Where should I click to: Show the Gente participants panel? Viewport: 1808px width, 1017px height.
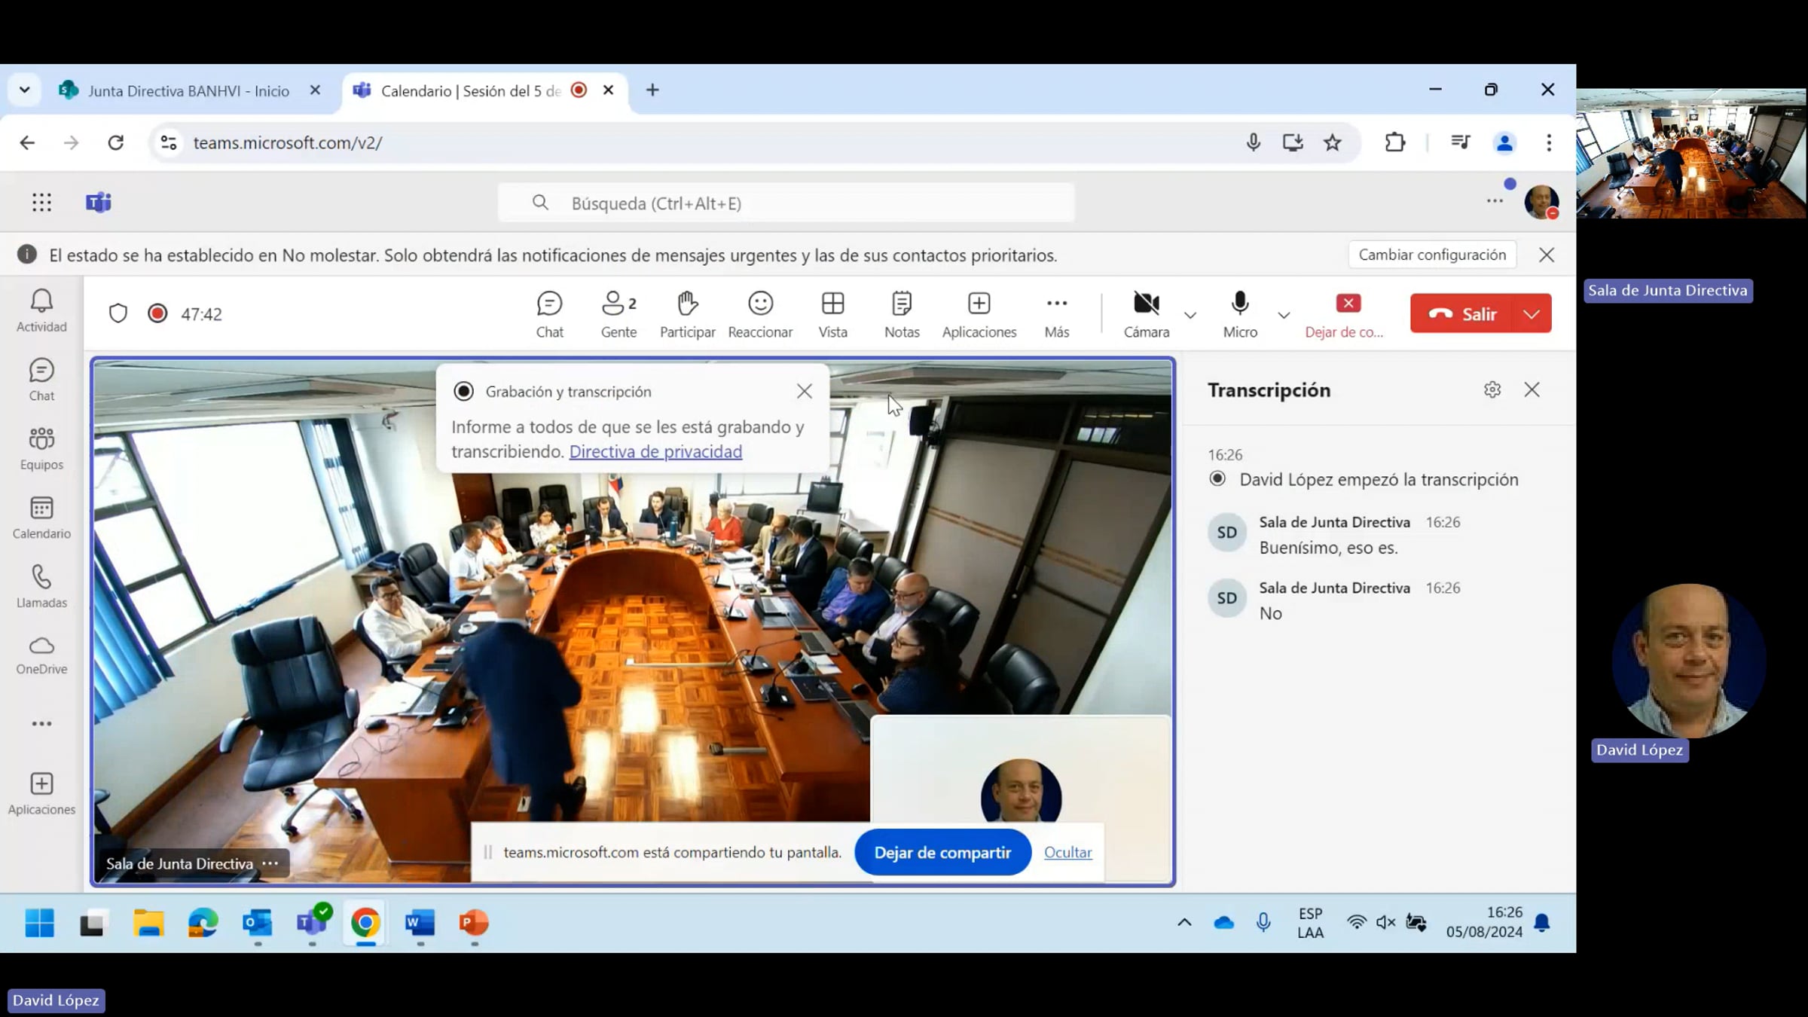(x=618, y=314)
